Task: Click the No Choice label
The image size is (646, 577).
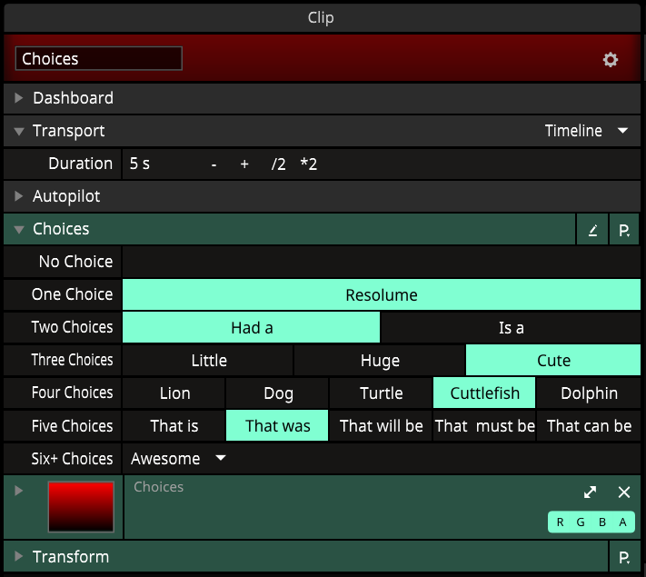Action: (75, 262)
